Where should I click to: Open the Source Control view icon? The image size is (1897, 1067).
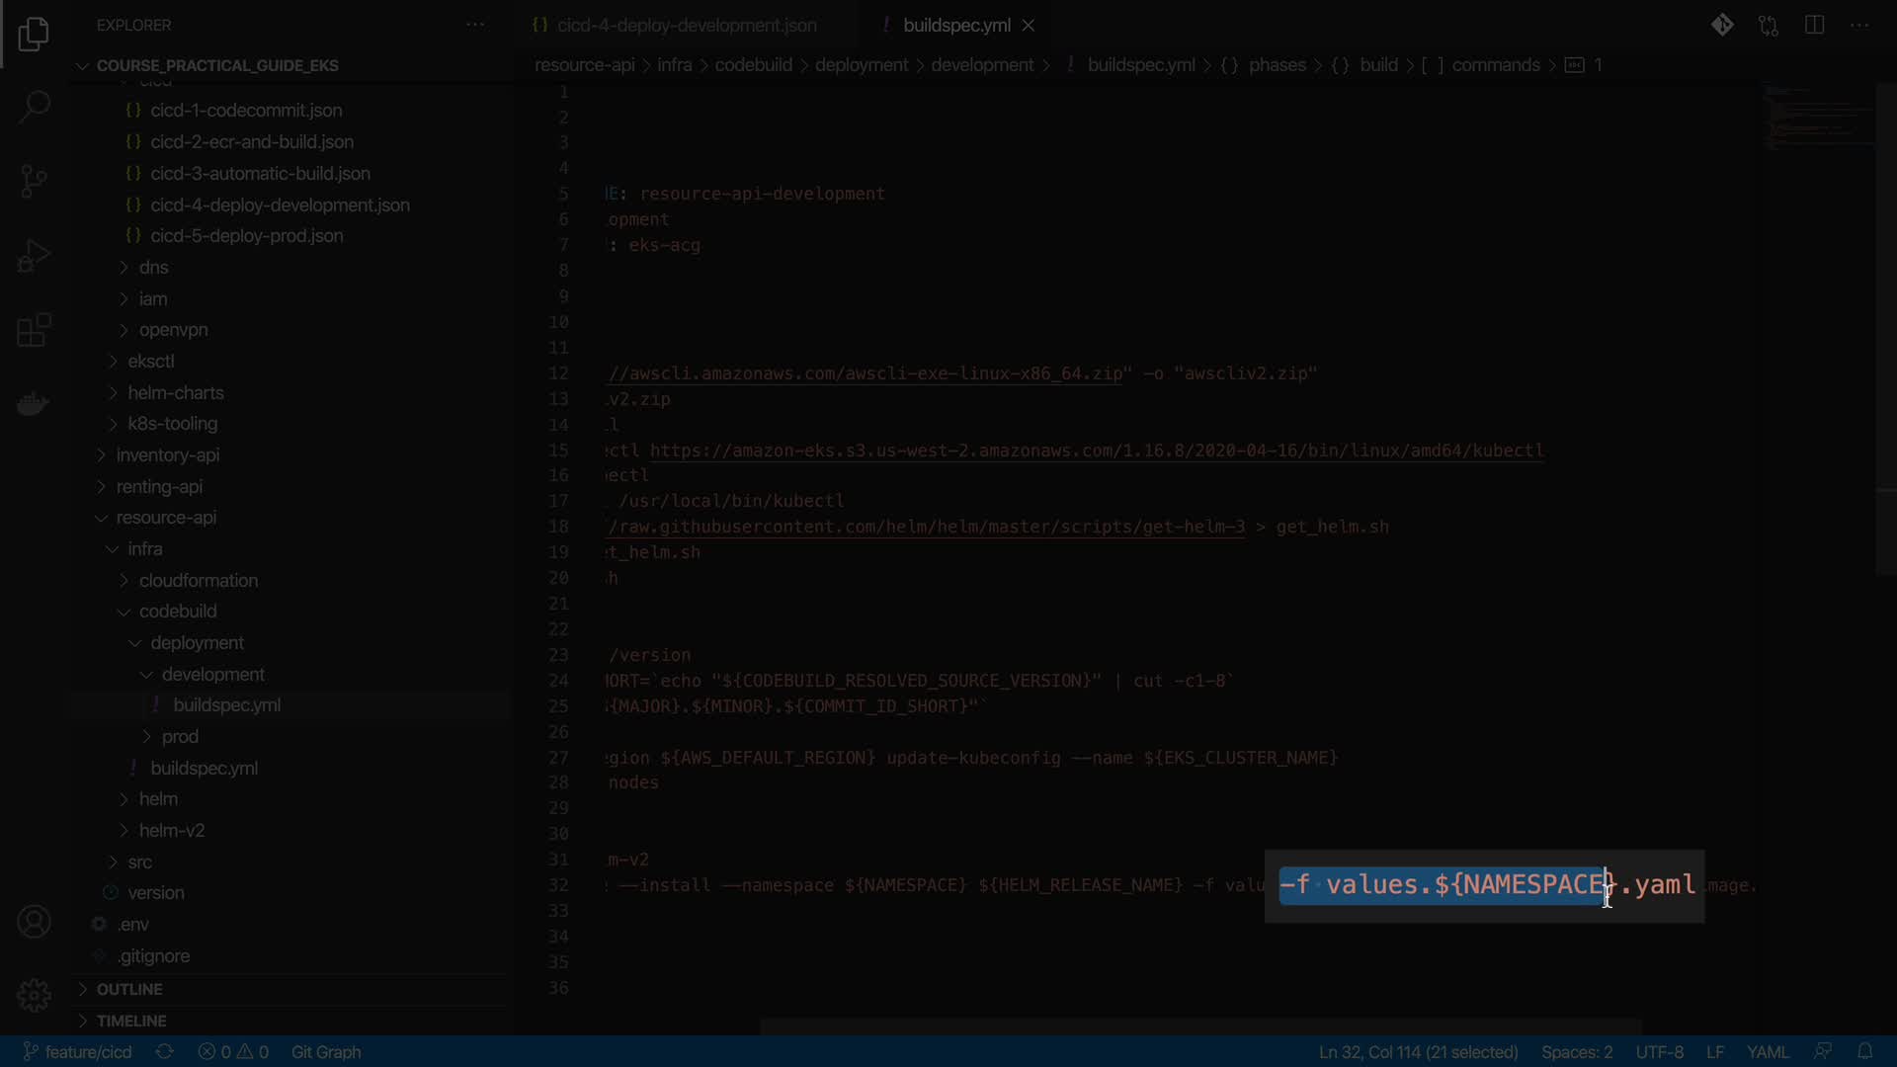tap(34, 181)
